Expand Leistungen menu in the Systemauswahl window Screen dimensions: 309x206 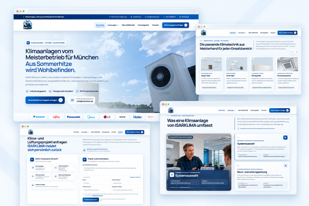click(231, 110)
